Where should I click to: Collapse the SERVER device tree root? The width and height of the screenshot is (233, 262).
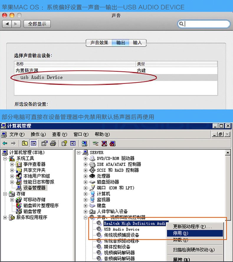[78, 152]
